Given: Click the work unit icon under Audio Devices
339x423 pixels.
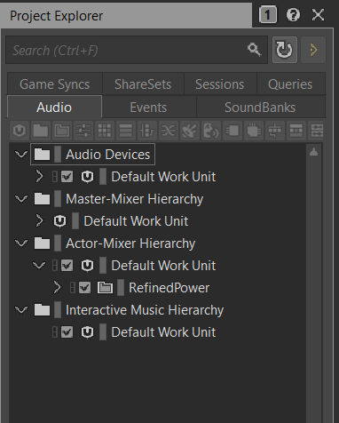Looking at the screenshot, I should click(x=87, y=177).
